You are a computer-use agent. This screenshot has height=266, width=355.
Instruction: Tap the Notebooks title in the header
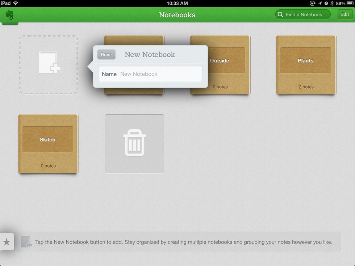pos(177,14)
